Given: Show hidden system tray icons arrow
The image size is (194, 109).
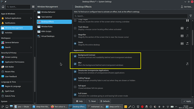Looking at the screenshot, I should coord(176,107).
